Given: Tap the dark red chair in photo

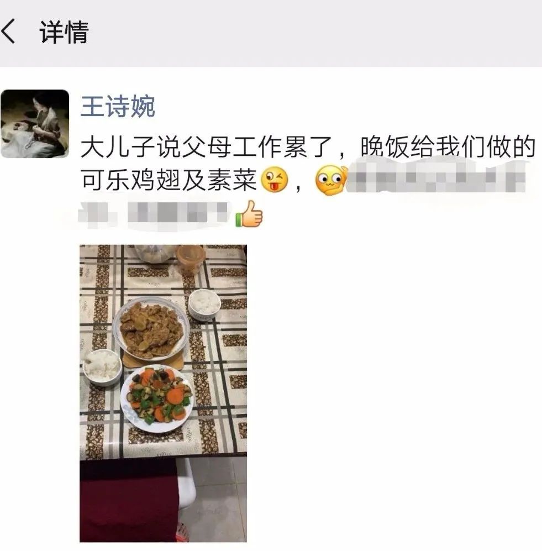Looking at the screenshot, I should (129, 499).
